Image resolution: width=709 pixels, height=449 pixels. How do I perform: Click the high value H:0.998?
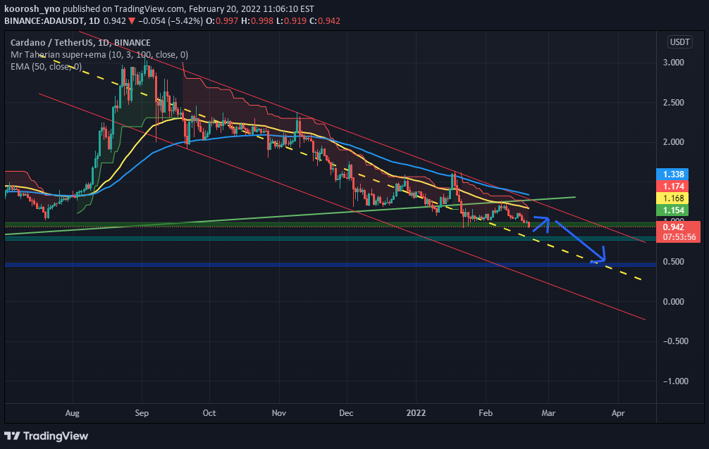tap(257, 21)
